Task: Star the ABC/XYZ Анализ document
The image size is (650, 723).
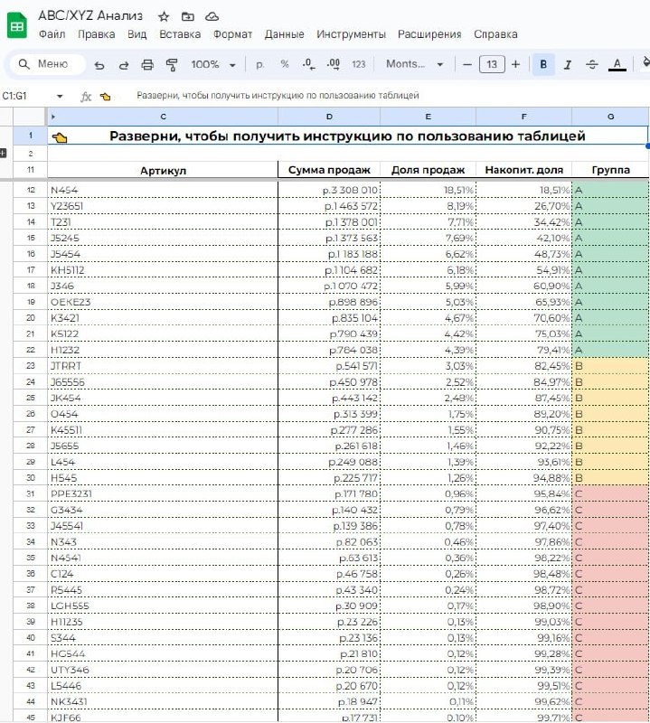Action: pyautogui.click(x=164, y=16)
